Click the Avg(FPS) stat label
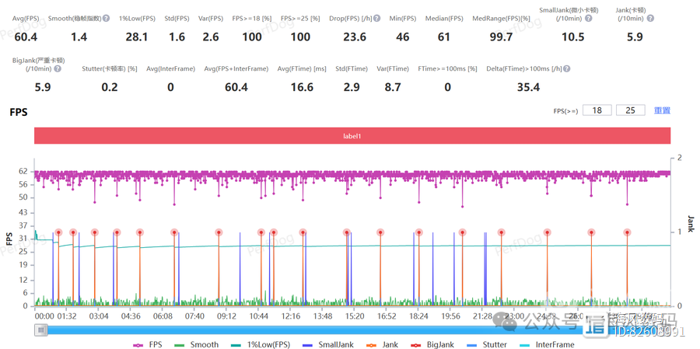Screen dimensions: 700x349 point(26,19)
